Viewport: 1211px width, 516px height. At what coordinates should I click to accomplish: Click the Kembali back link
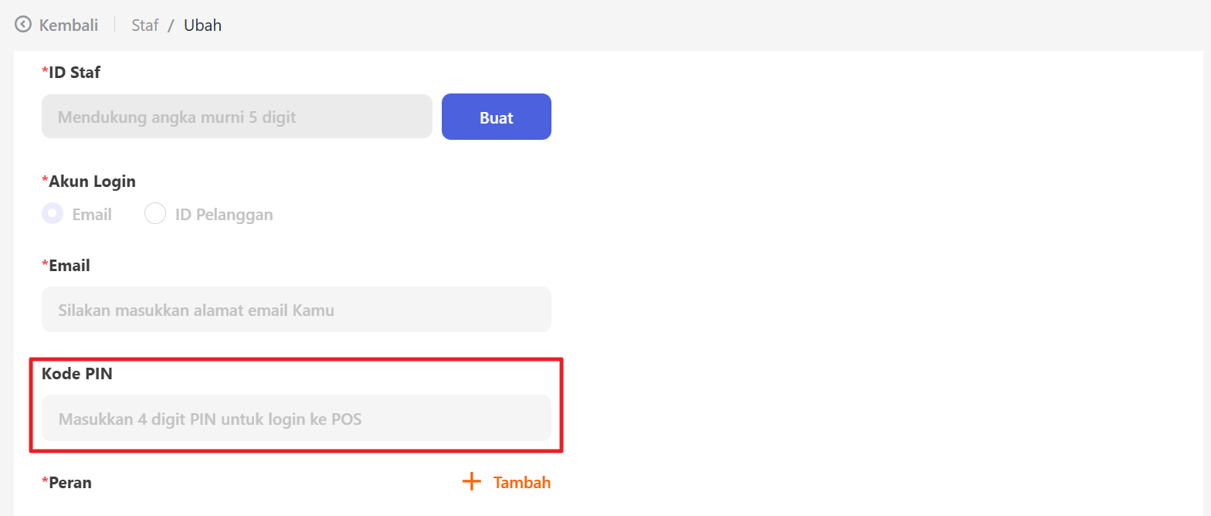pos(69,25)
